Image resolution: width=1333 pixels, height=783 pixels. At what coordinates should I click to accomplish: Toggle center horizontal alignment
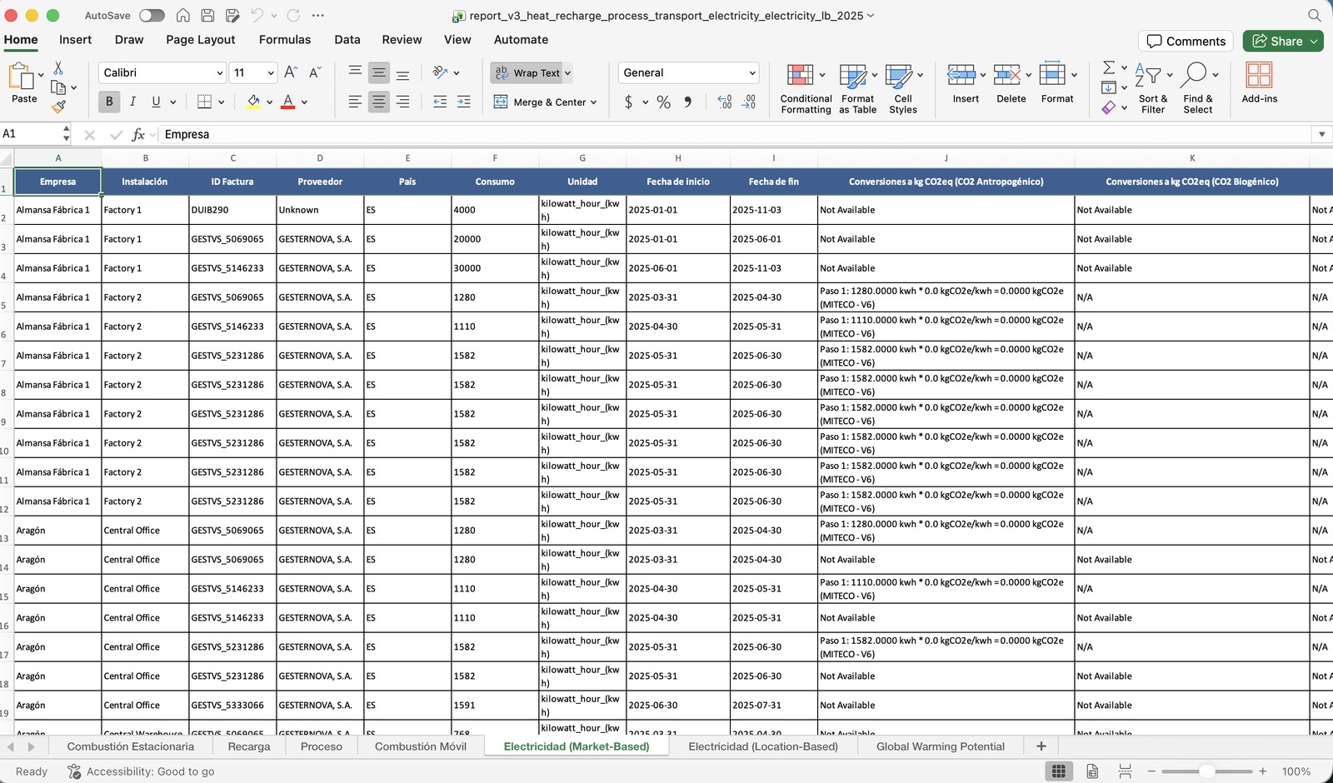click(x=379, y=102)
